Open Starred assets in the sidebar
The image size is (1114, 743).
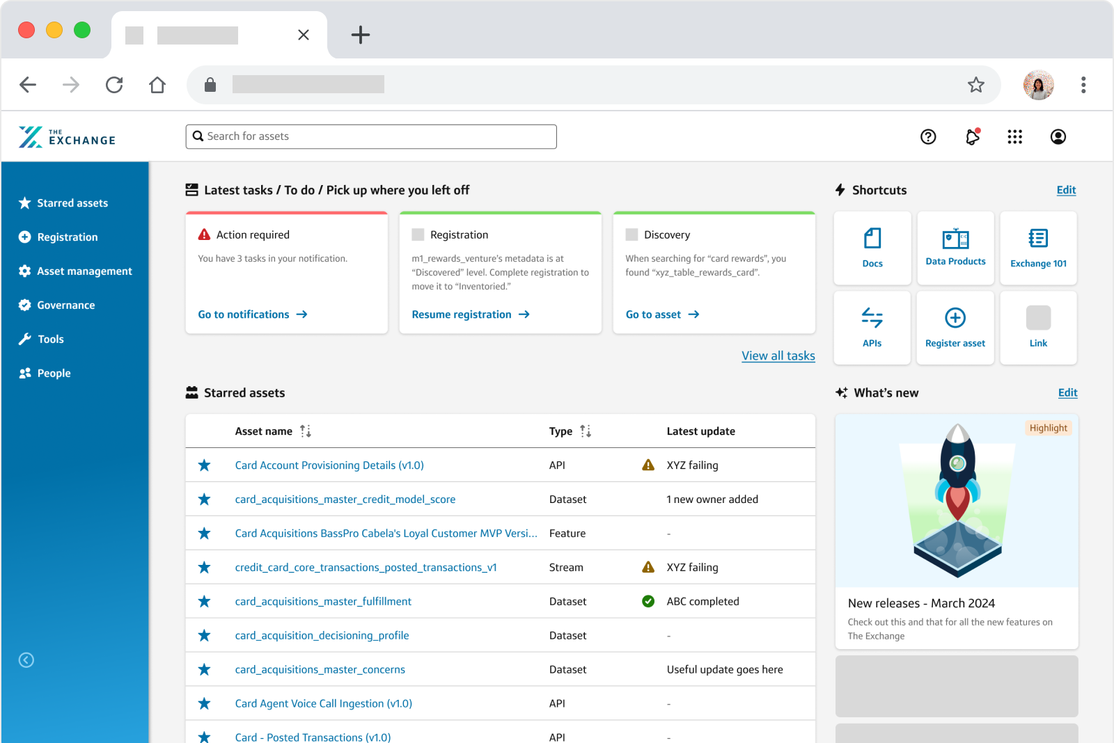[x=63, y=203]
